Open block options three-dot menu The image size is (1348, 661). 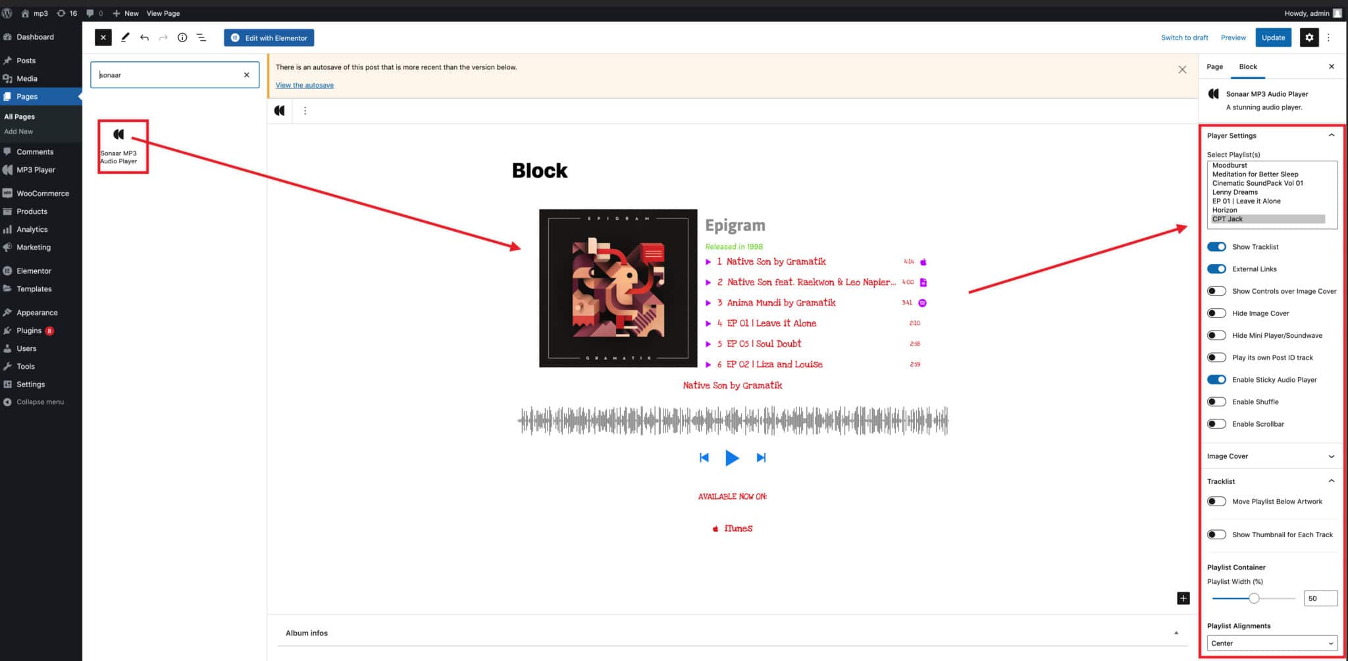(x=305, y=111)
